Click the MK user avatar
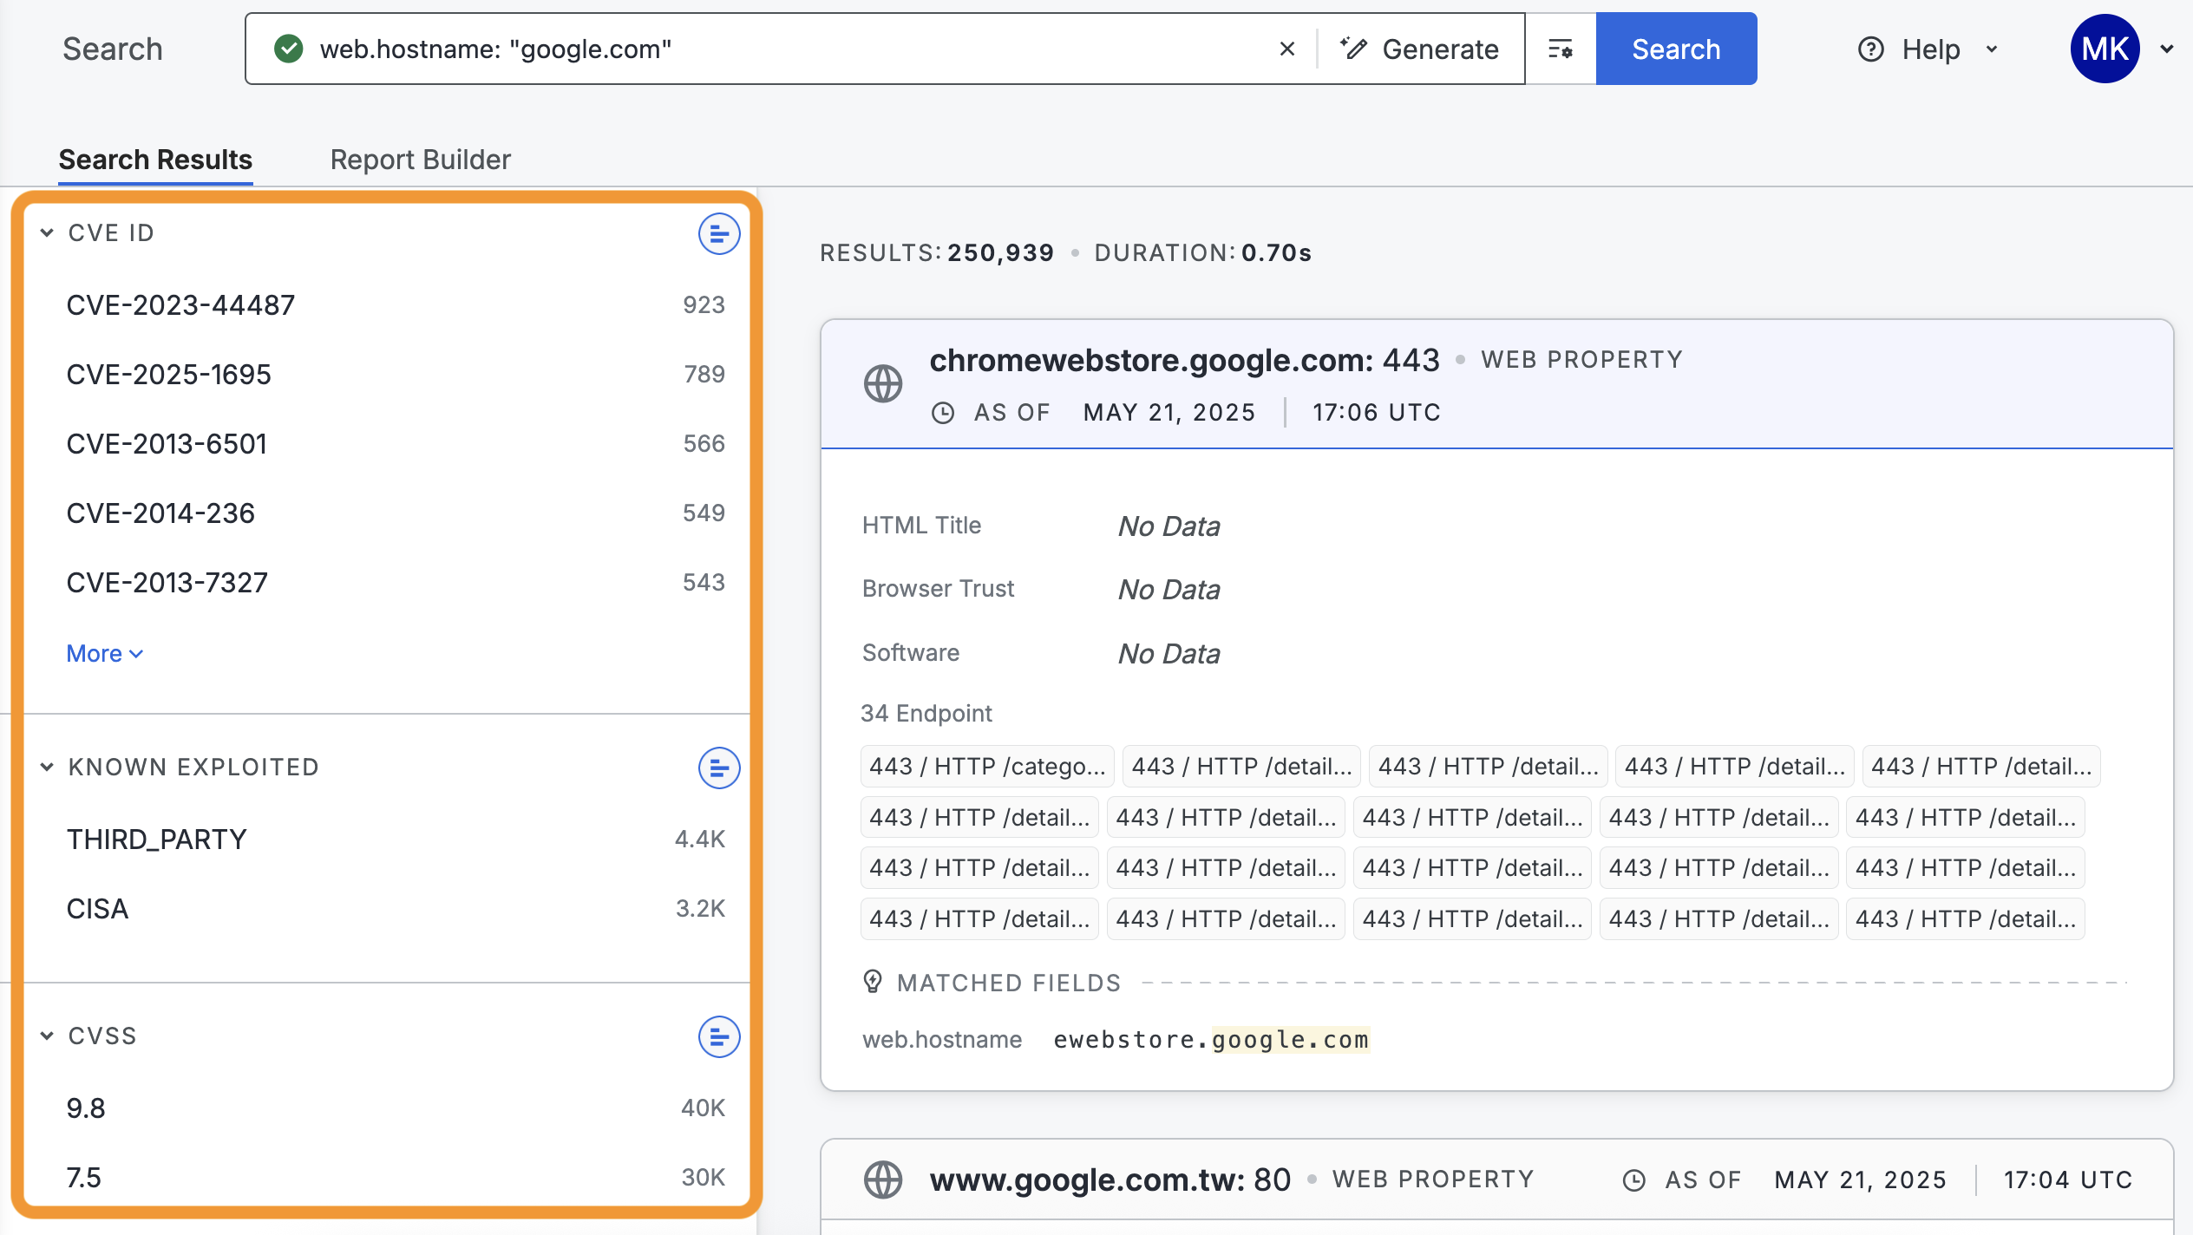 click(2105, 49)
